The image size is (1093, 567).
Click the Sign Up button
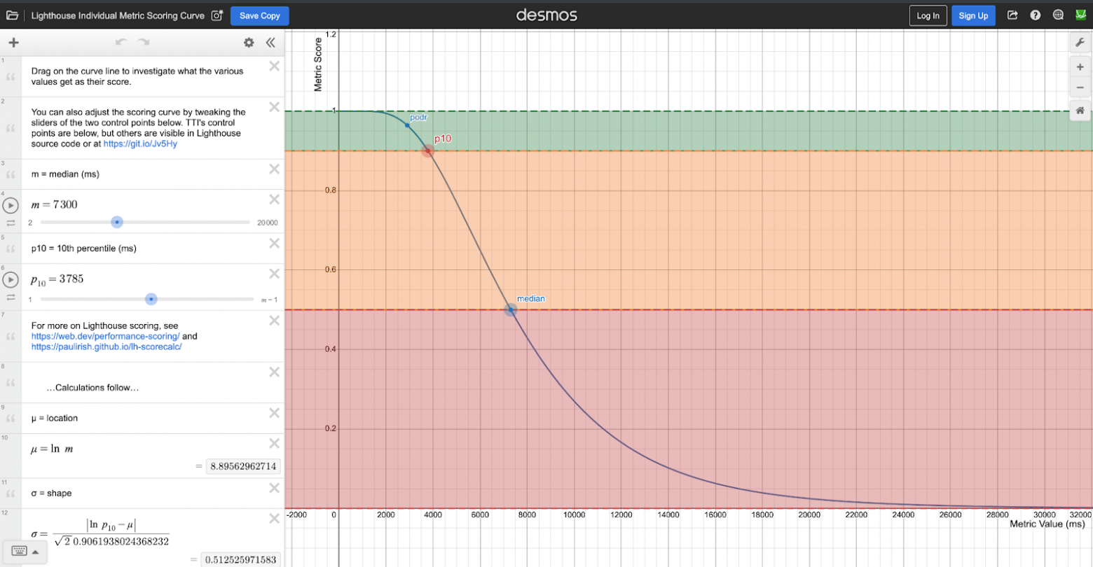click(973, 15)
